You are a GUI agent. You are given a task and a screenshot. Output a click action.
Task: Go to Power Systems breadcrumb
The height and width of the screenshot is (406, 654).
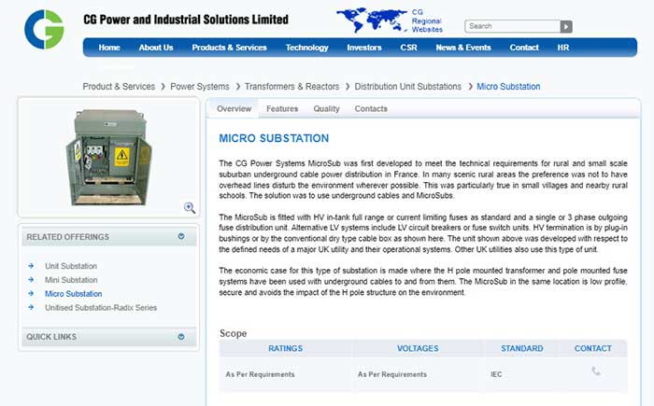200,86
